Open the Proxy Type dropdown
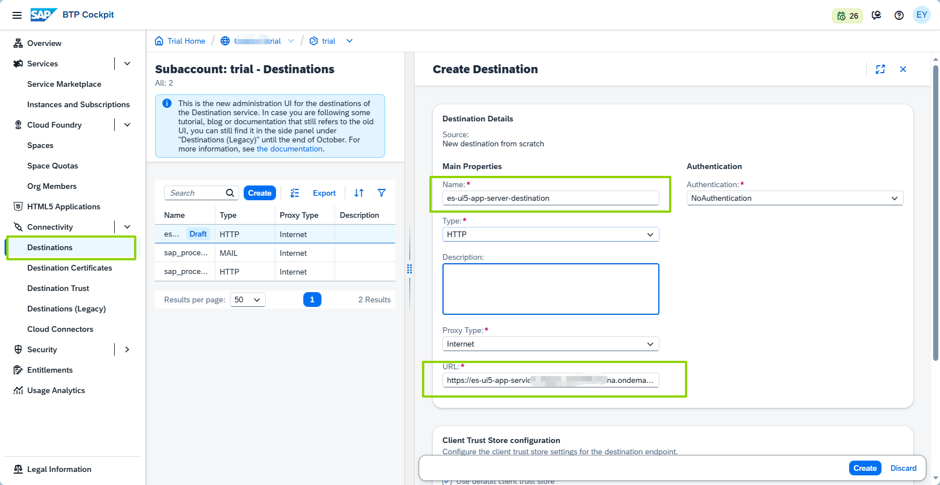This screenshot has height=485, width=940. click(x=550, y=344)
